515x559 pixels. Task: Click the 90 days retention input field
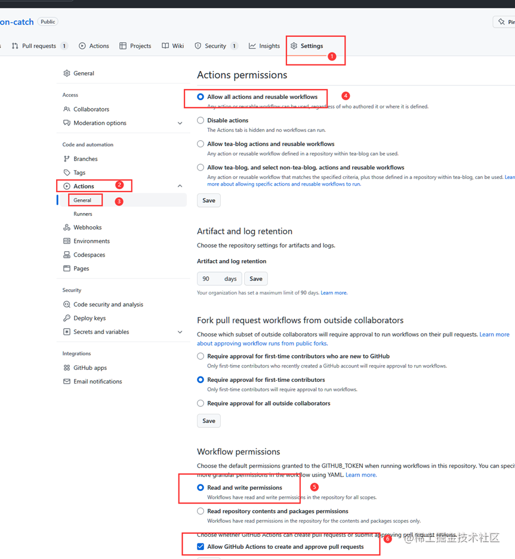pos(220,279)
